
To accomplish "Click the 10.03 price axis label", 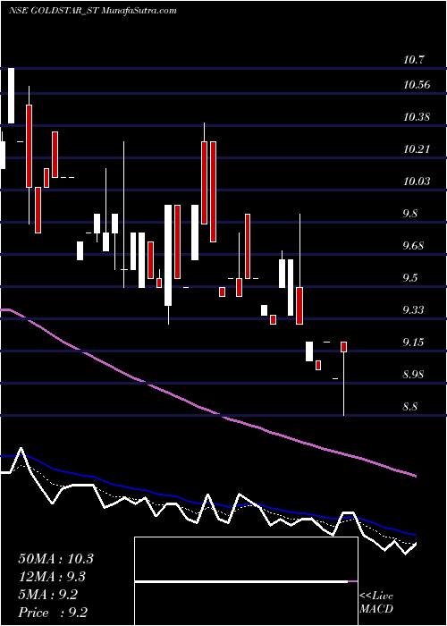I will click(417, 182).
